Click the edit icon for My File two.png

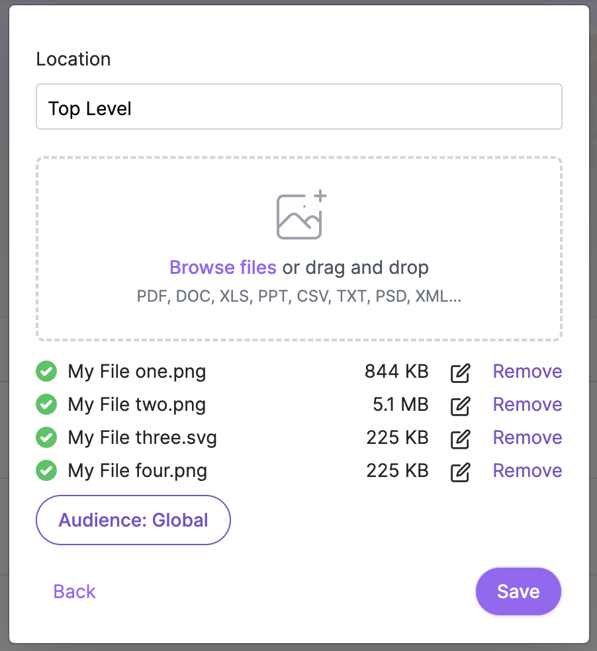coord(460,404)
